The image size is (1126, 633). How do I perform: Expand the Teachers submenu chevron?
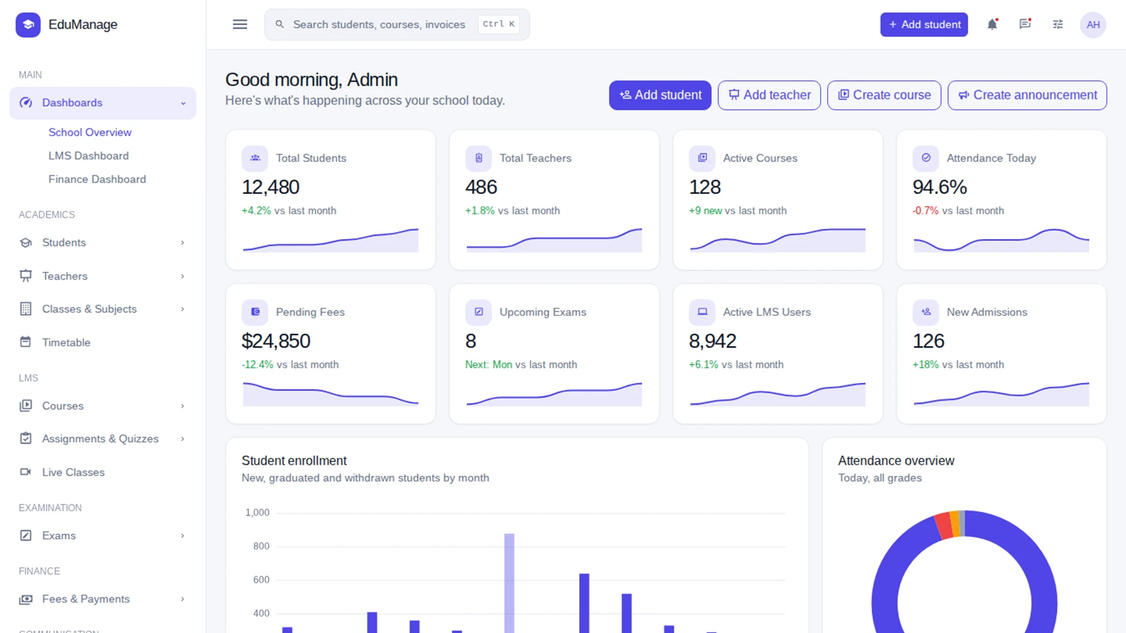coord(182,276)
